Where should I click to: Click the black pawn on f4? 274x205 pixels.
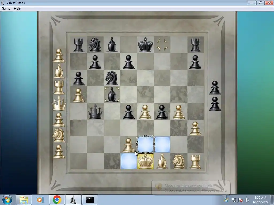162,112
